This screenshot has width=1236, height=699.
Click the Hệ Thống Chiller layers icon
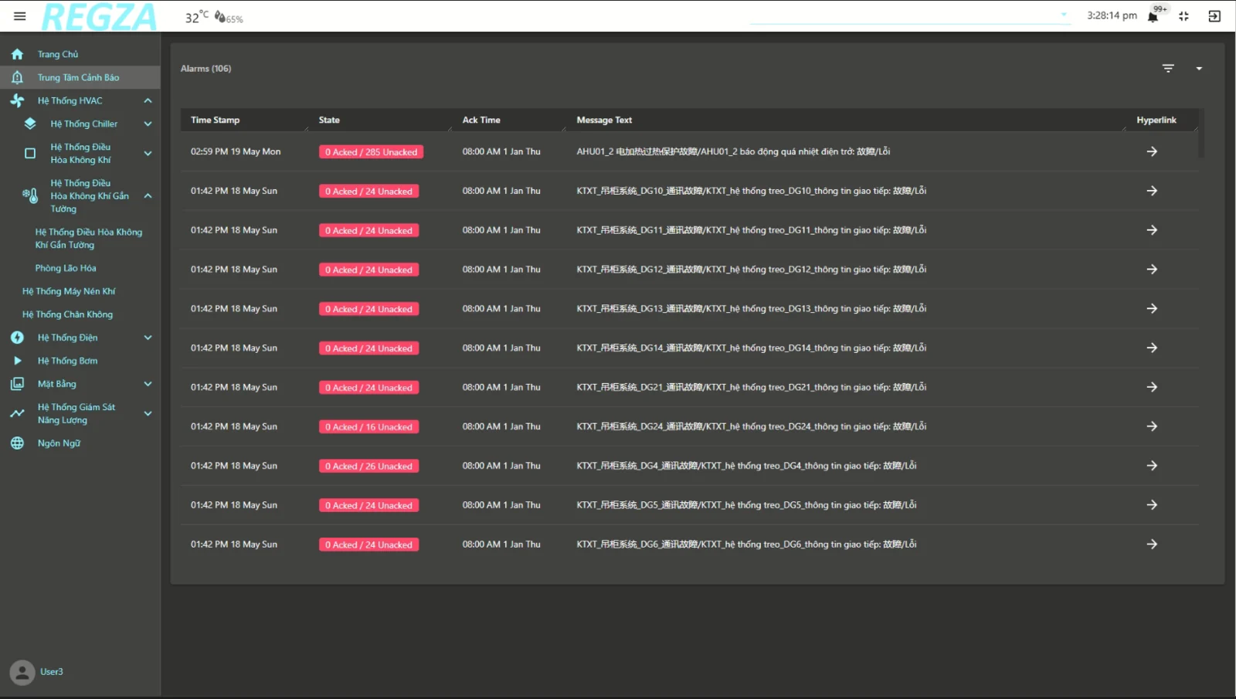click(x=30, y=124)
